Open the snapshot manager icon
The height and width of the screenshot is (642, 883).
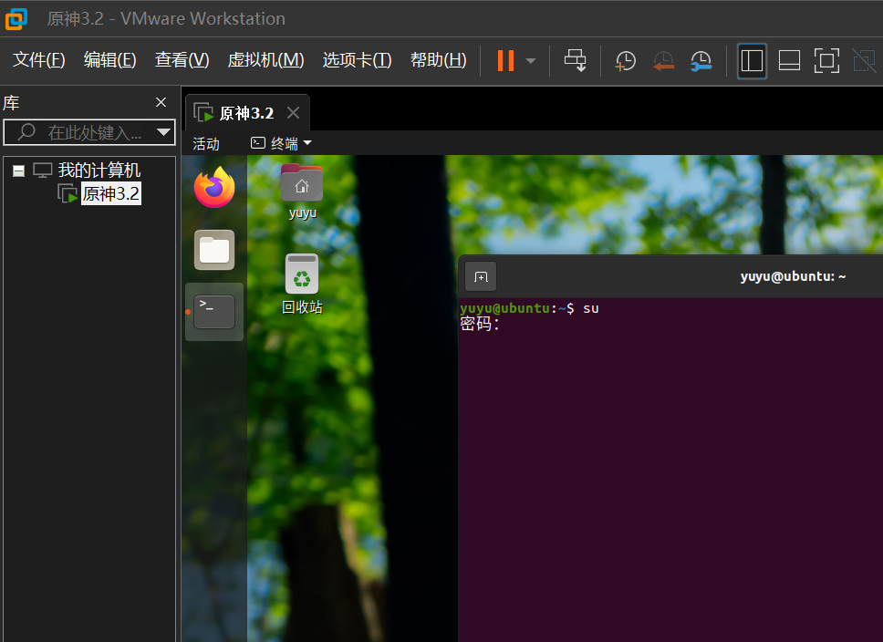701,61
